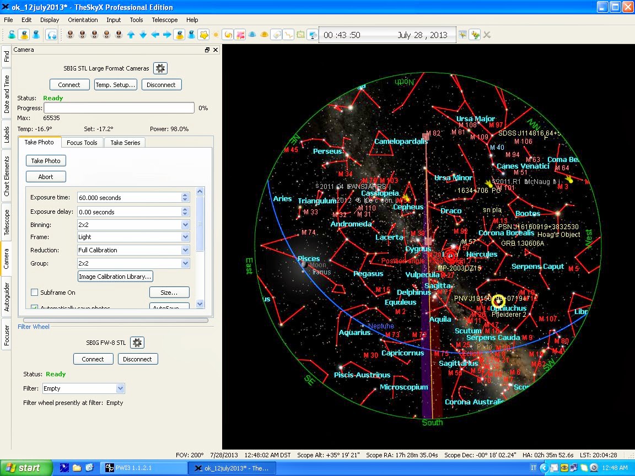This screenshot has height=476, width=635.
Task: Open Internet Explorer from the taskbar quick launch
Action: 90,468
